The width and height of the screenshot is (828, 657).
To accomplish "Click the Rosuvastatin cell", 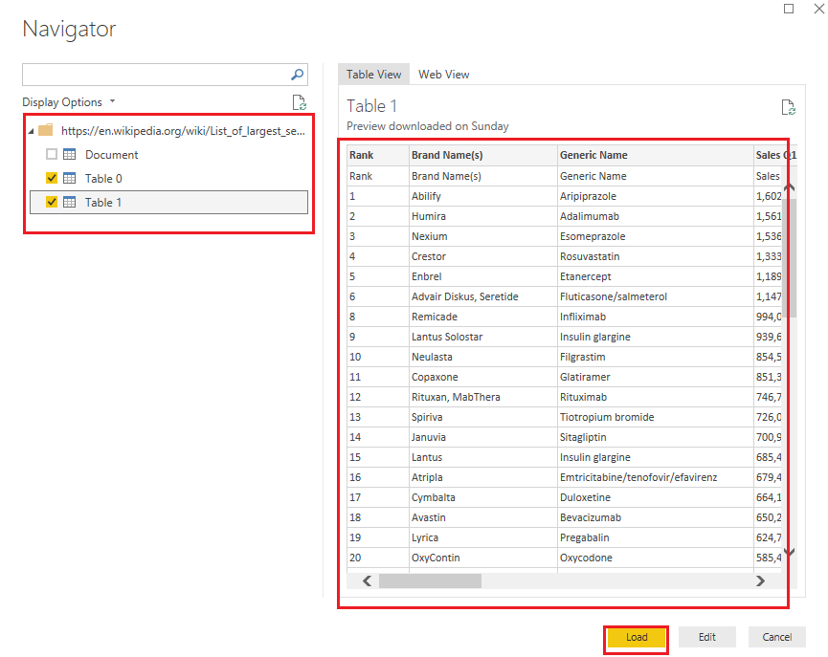I will [656, 256].
